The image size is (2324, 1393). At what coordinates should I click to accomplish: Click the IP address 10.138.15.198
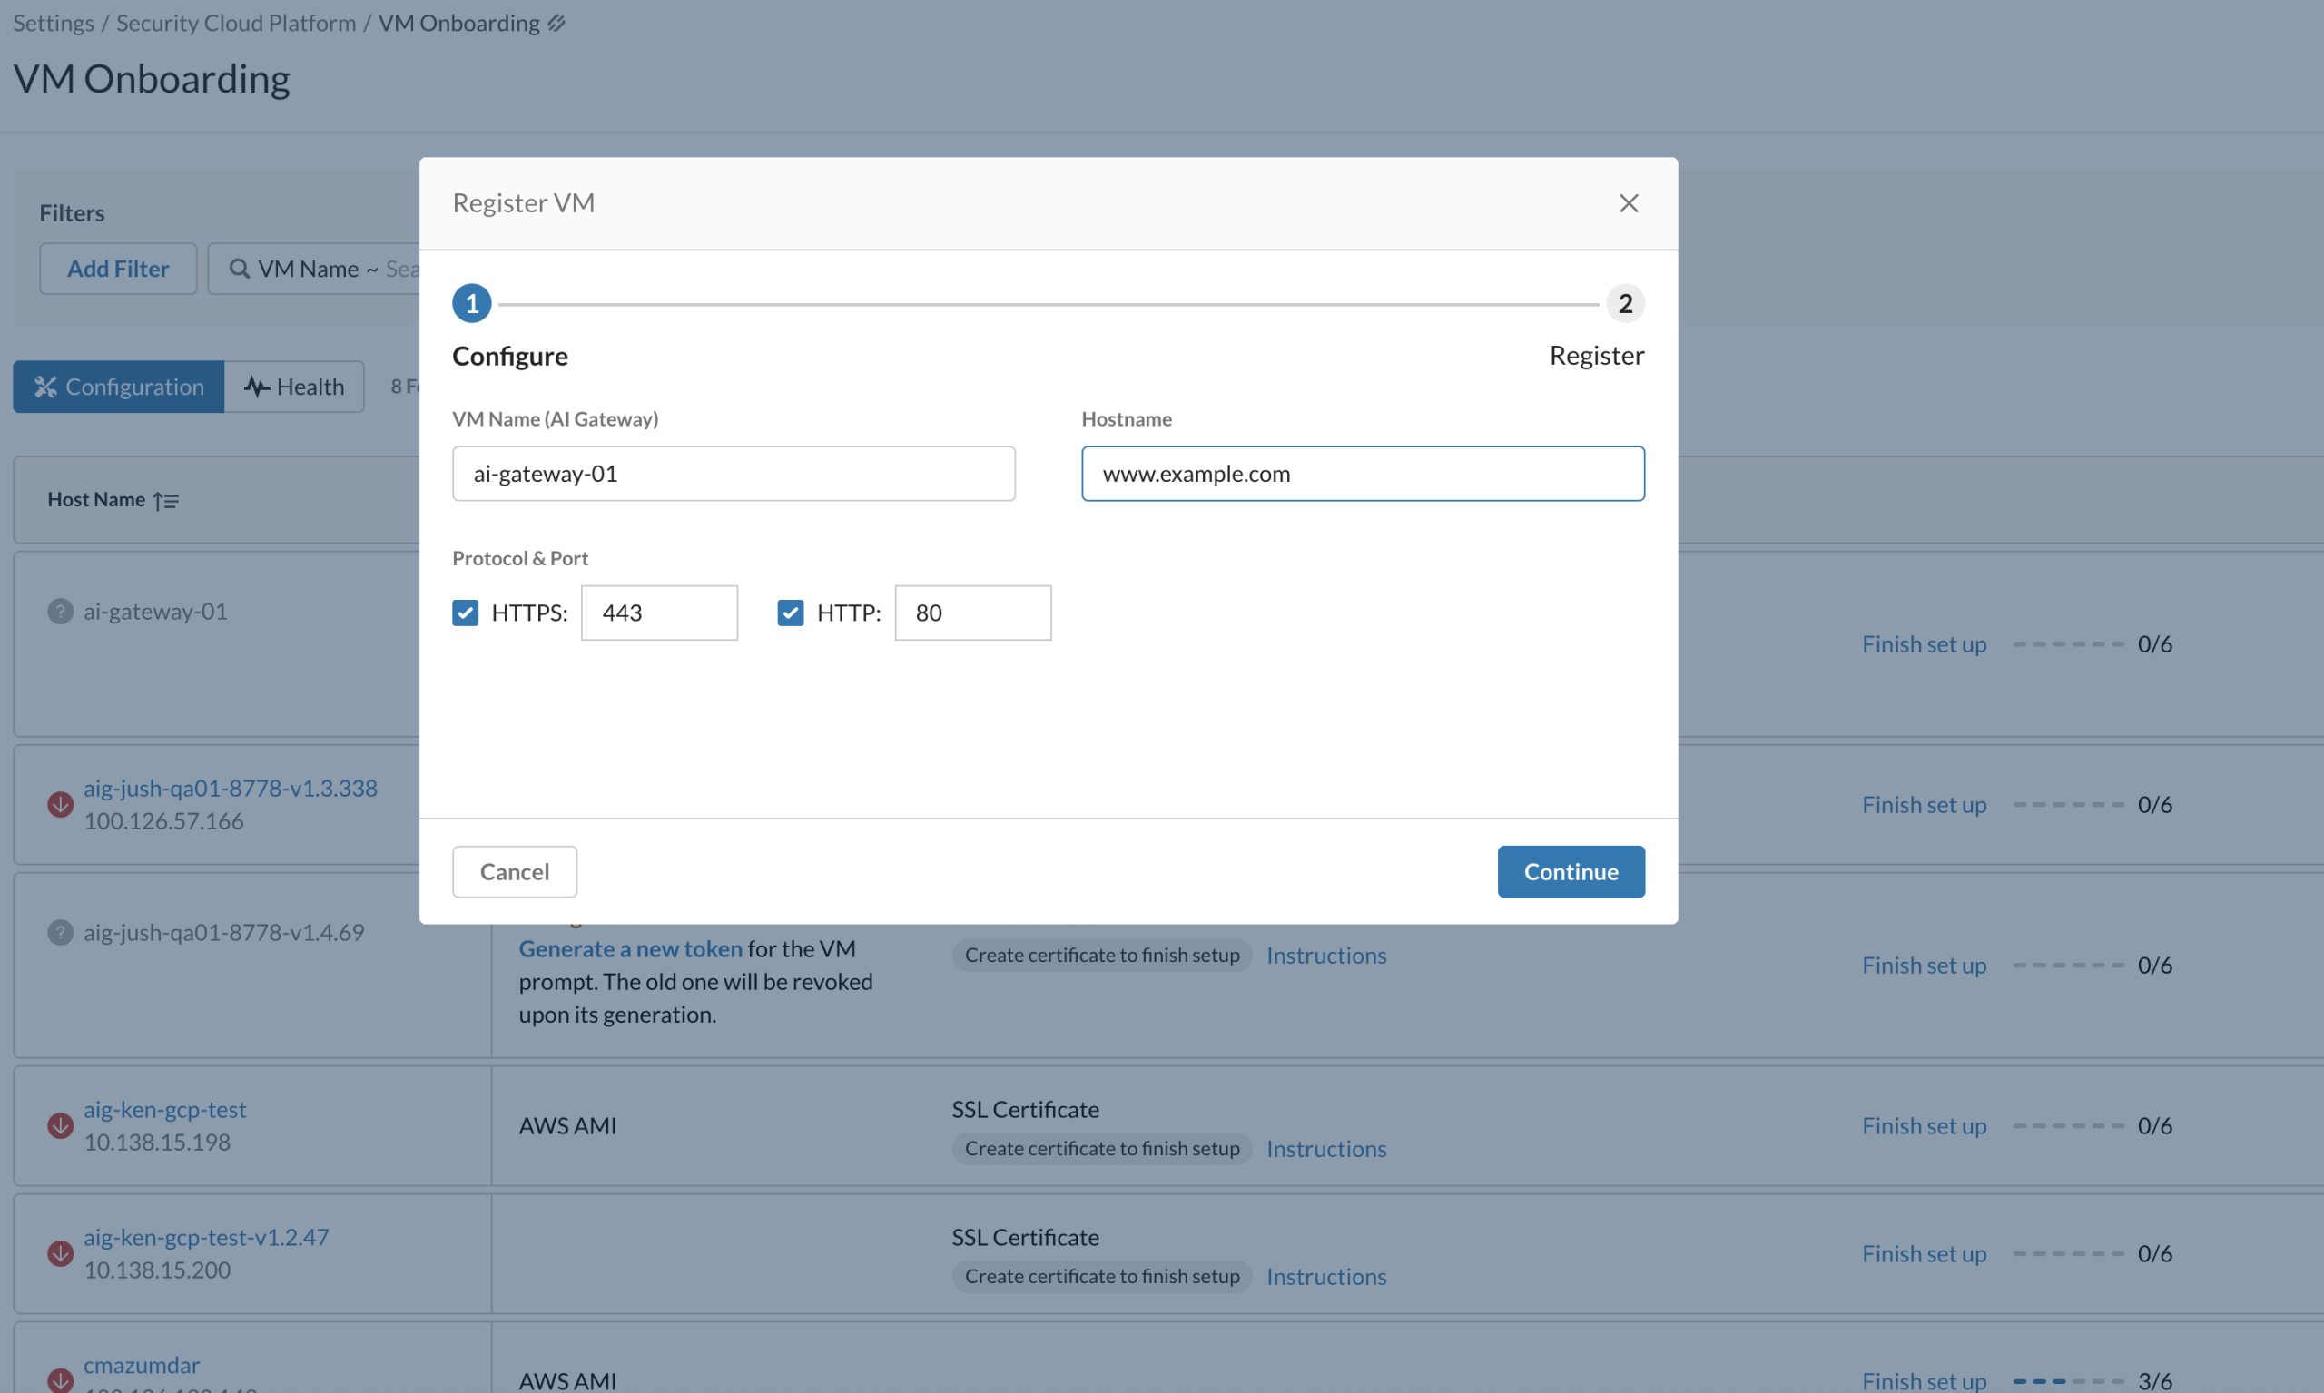[157, 1143]
